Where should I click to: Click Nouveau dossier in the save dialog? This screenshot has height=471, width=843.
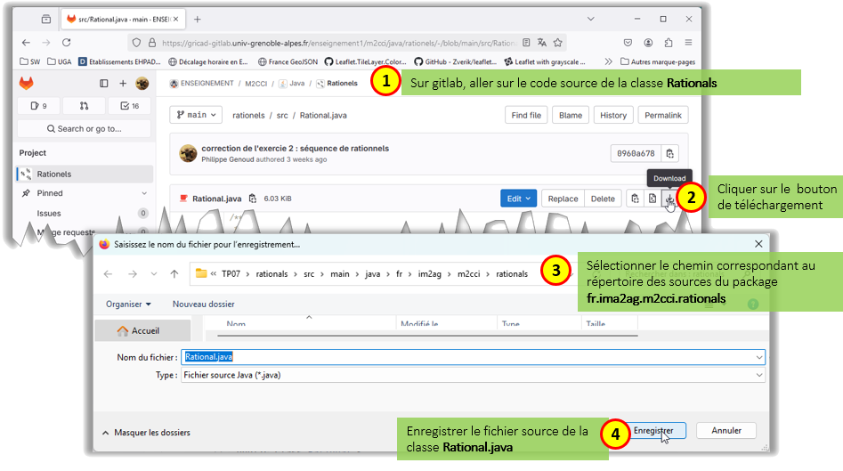click(x=203, y=305)
